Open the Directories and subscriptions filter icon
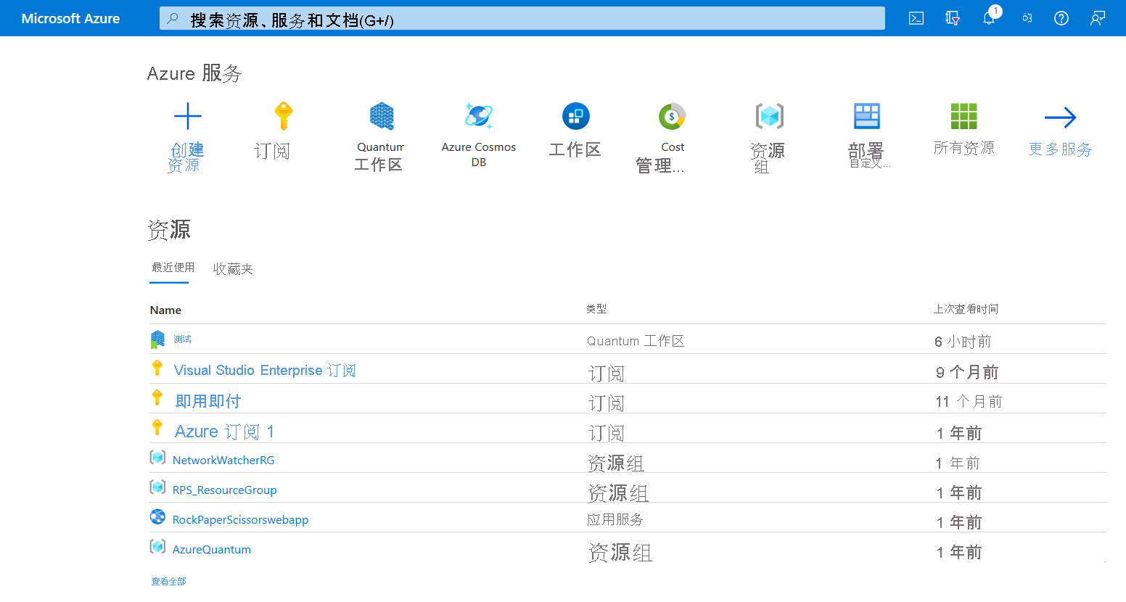The image size is (1126, 602). [x=953, y=18]
